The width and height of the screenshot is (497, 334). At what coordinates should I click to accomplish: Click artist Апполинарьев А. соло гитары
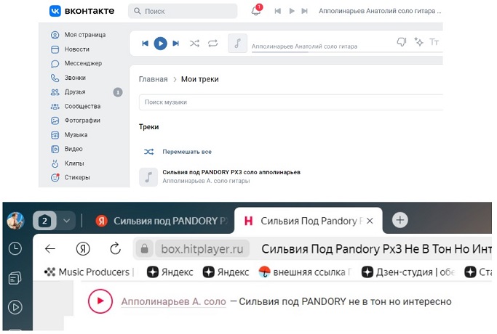206,181
